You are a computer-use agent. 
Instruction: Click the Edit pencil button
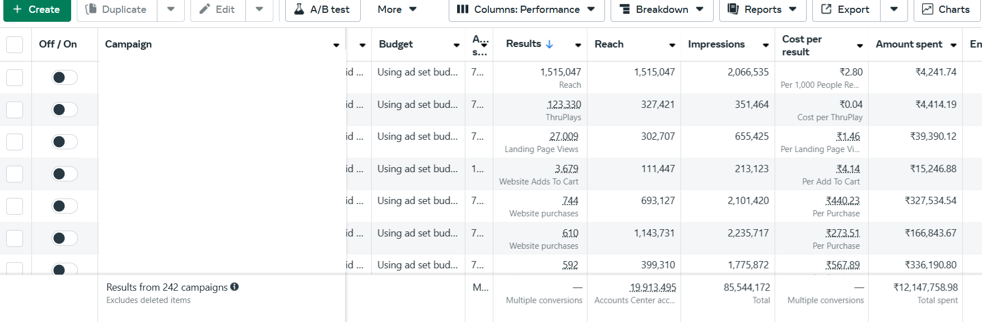218,10
